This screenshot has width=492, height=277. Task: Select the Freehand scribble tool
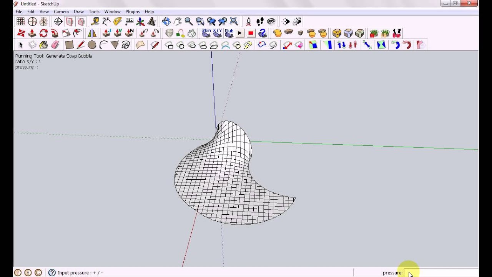126,45
